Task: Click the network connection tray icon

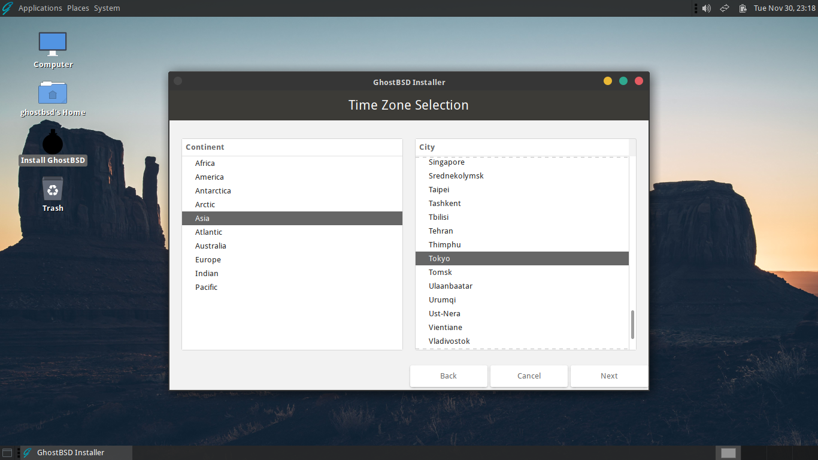Action: [725, 8]
